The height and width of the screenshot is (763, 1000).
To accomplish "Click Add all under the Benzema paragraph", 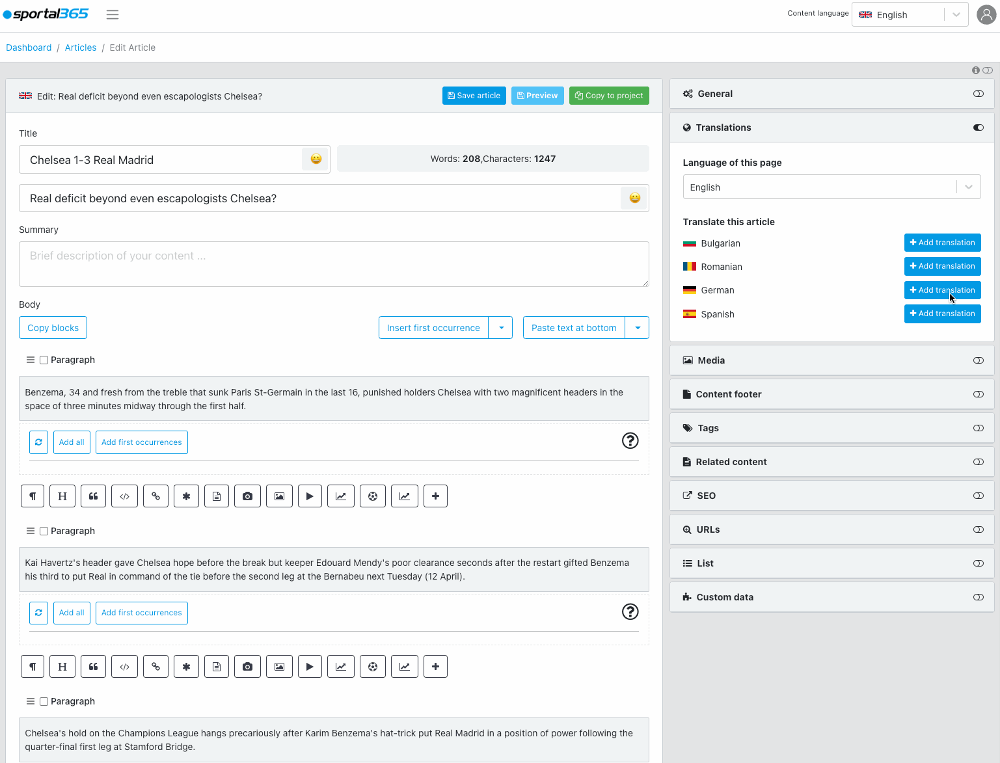I will click(72, 442).
